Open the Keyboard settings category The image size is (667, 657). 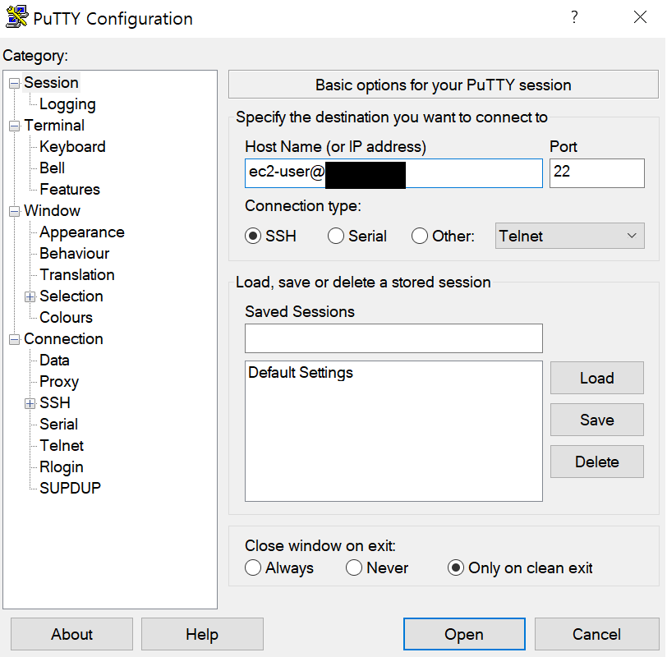(72, 147)
